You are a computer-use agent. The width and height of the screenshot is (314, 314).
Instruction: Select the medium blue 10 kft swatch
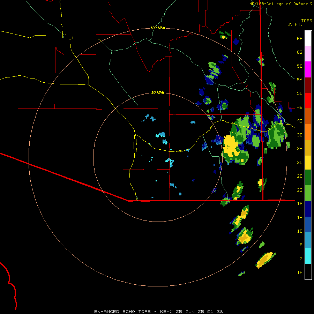[x=308, y=224]
